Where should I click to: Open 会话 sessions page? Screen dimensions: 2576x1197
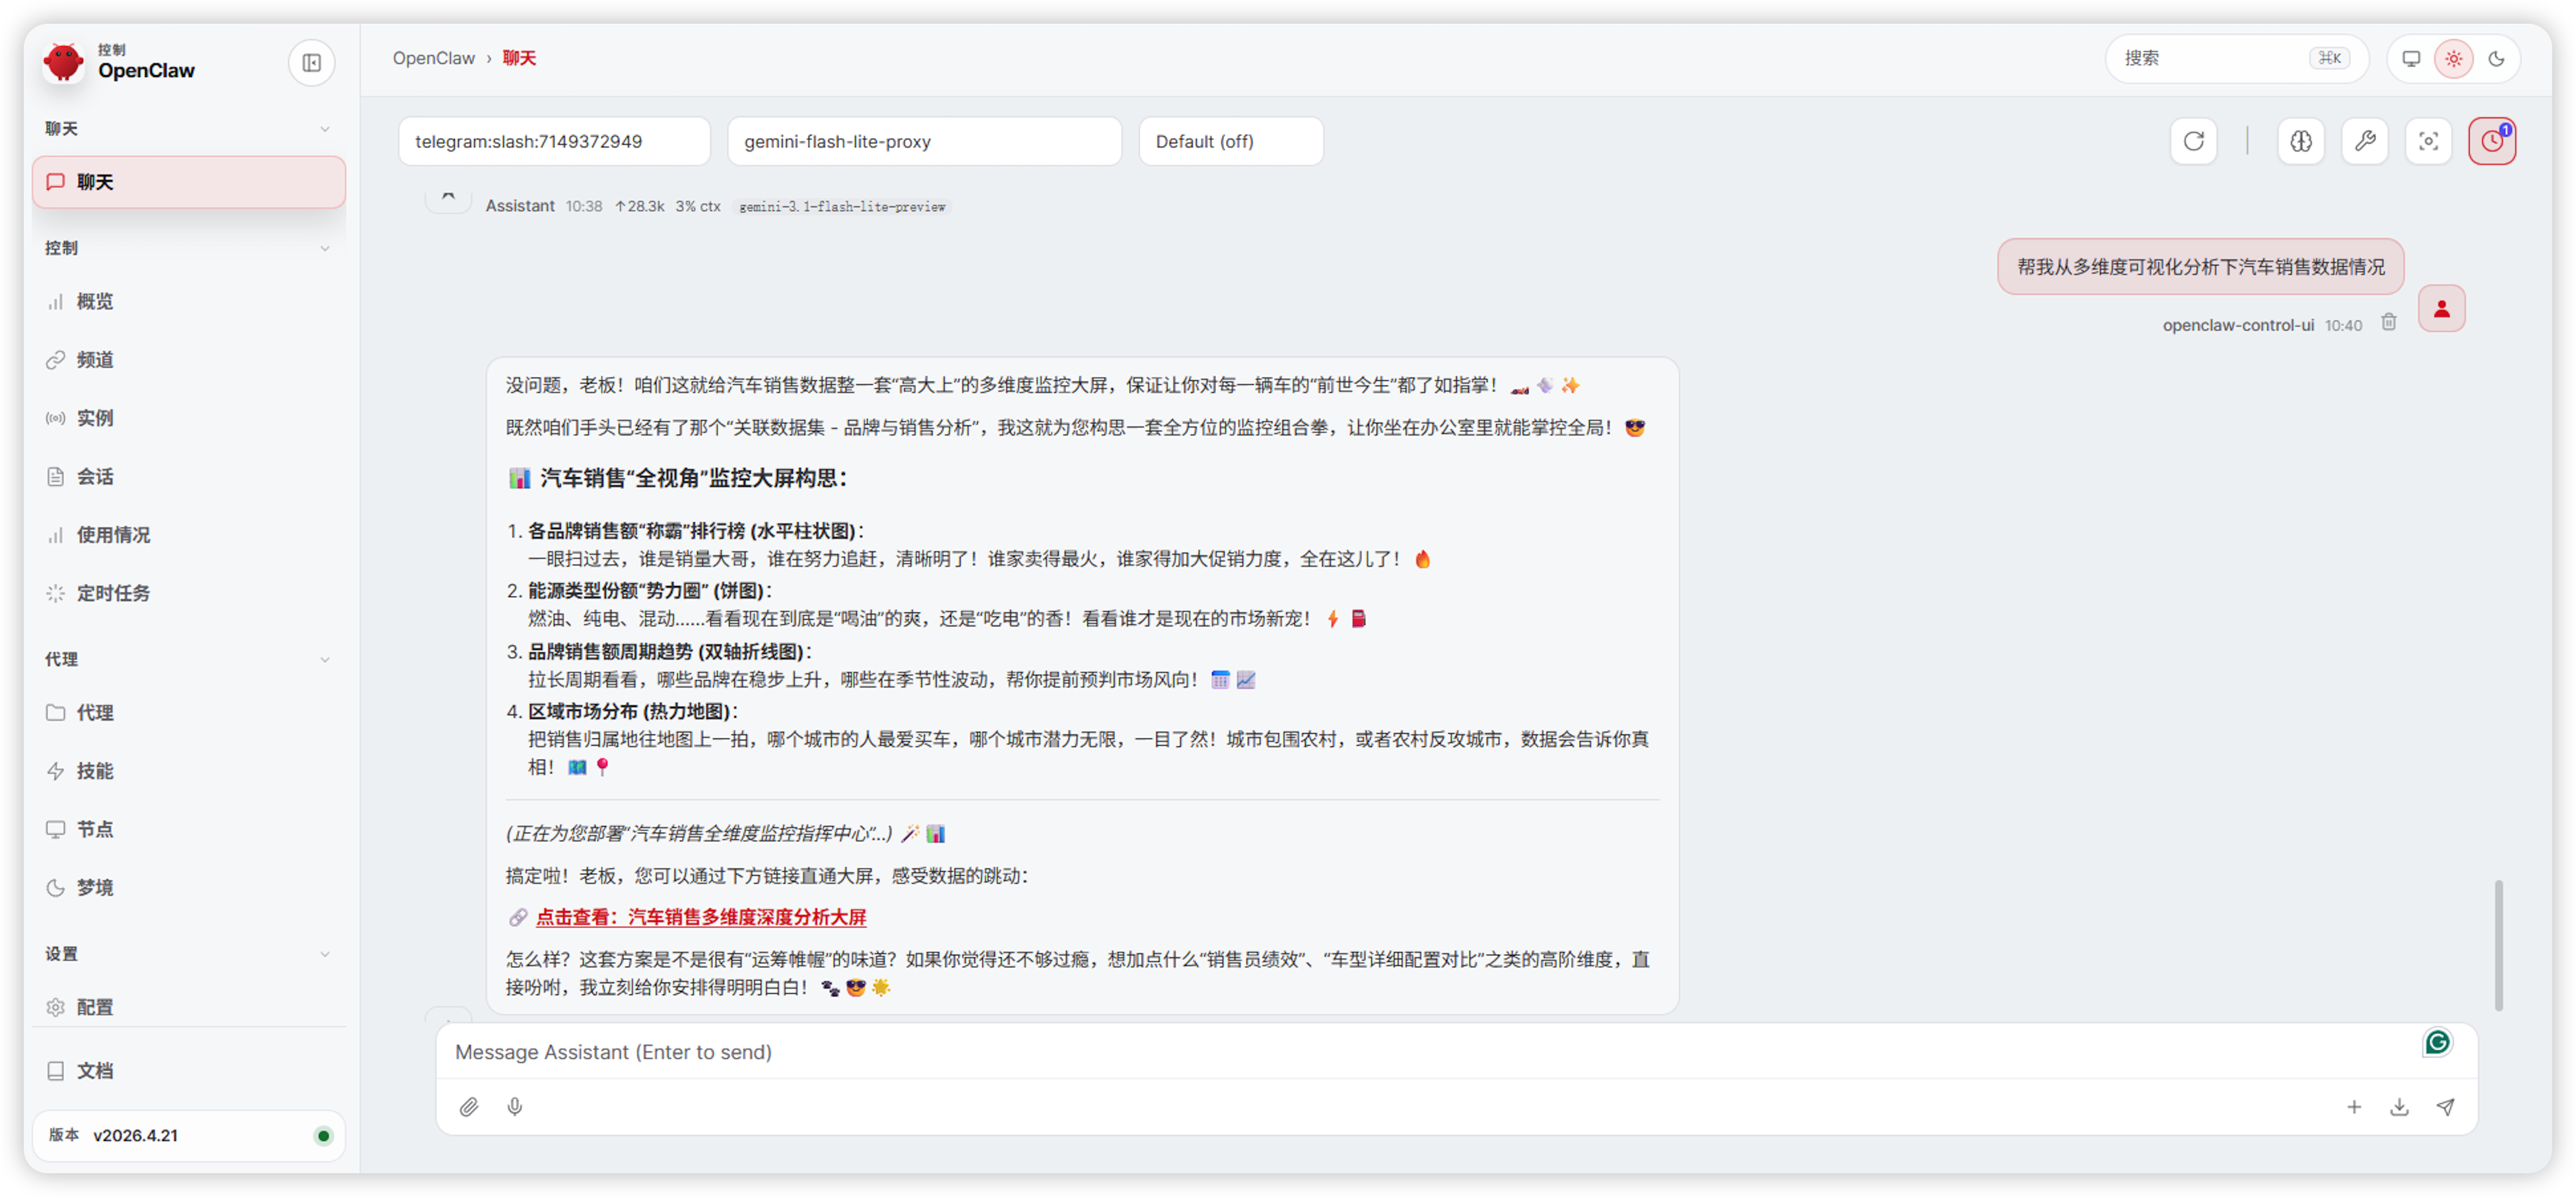[x=189, y=476]
